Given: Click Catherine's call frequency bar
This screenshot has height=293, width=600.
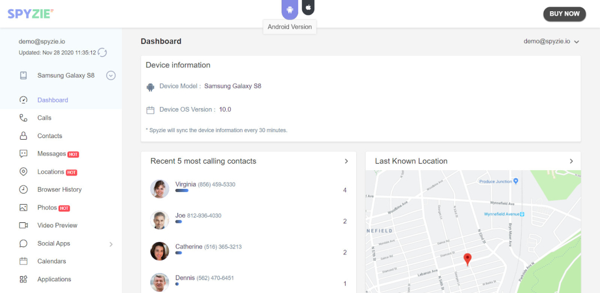Looking at the screenshot, I should click(x=178, y=253).
